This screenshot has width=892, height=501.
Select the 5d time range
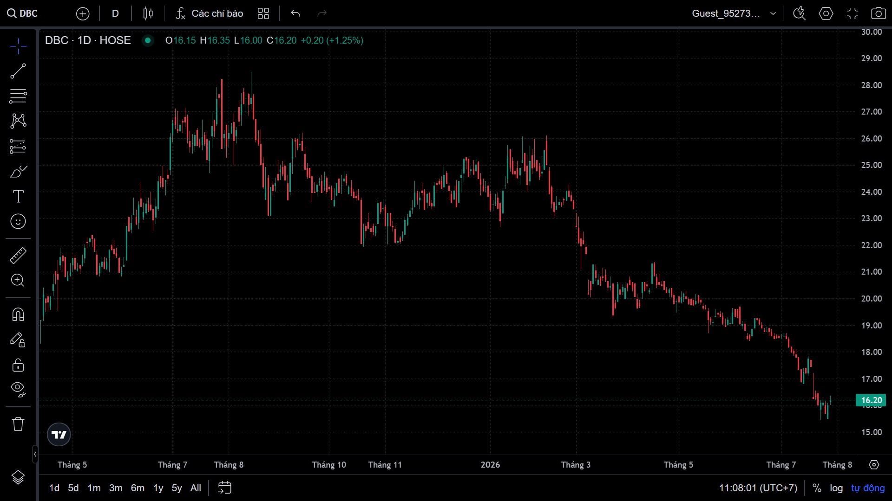tap(73, 488)
